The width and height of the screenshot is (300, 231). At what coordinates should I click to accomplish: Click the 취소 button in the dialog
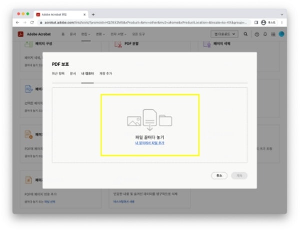(219, 175)
